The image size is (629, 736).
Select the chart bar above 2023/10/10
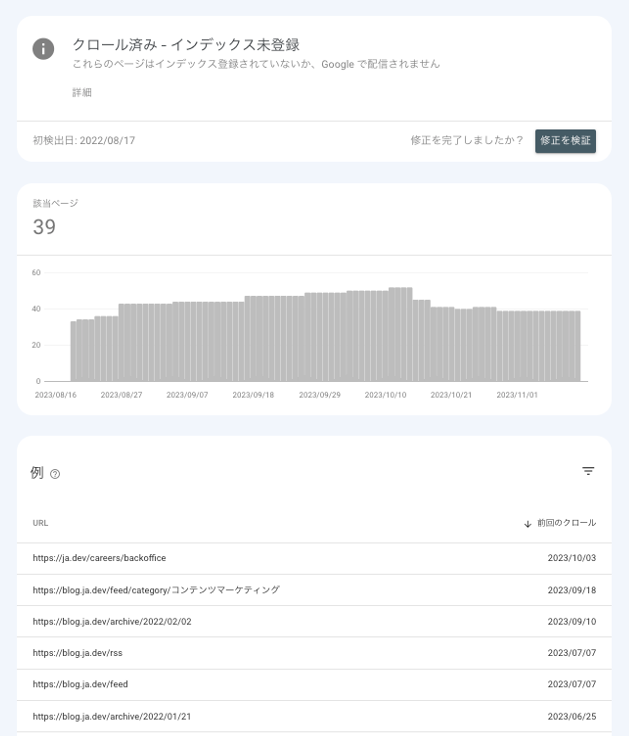tap(386, 338)
